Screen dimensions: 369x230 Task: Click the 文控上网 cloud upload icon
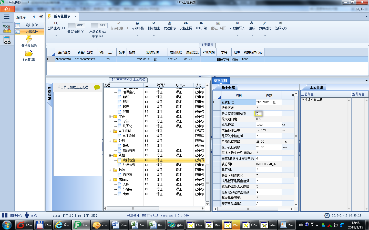click(186, 23)
